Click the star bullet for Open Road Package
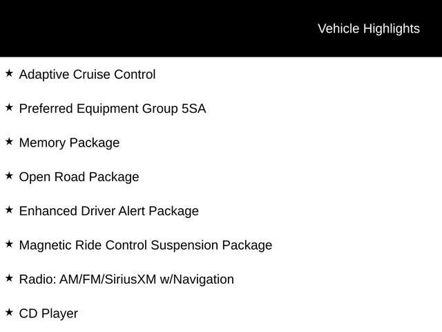 tap(9, 176)
